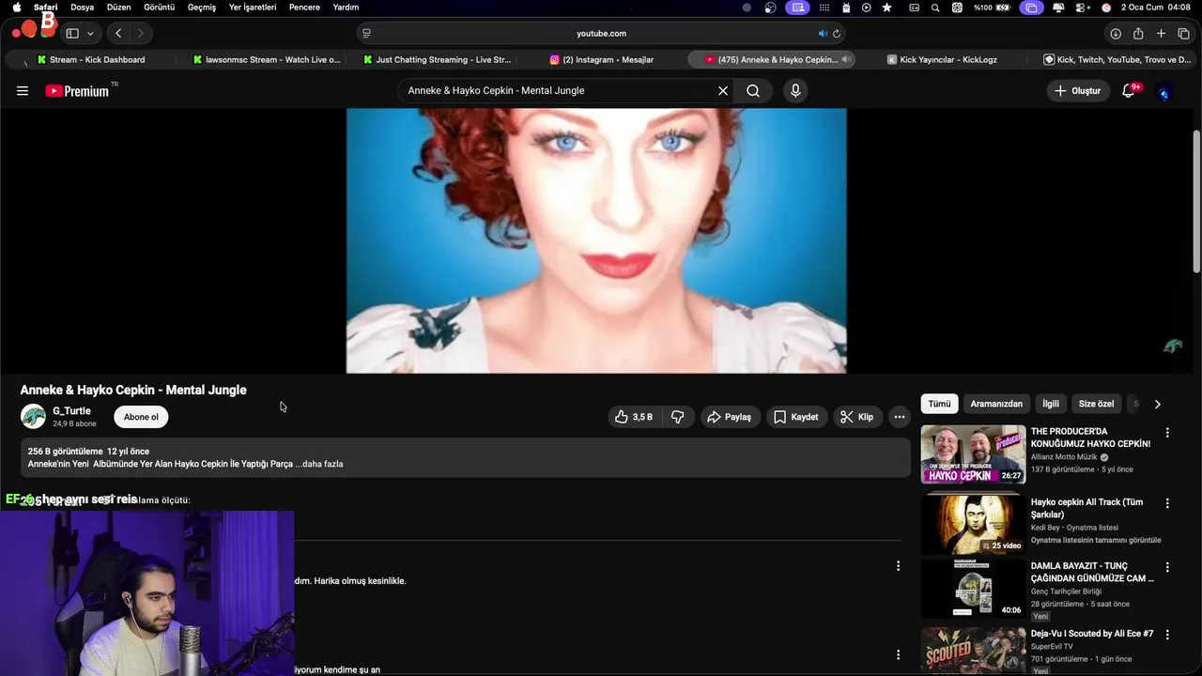1202x676 pixels.
Task: Switch to lawsonmsc Stream tab
Action: pos(266,59)
